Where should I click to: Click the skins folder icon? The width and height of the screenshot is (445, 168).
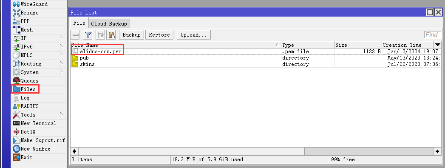[75, 64]
